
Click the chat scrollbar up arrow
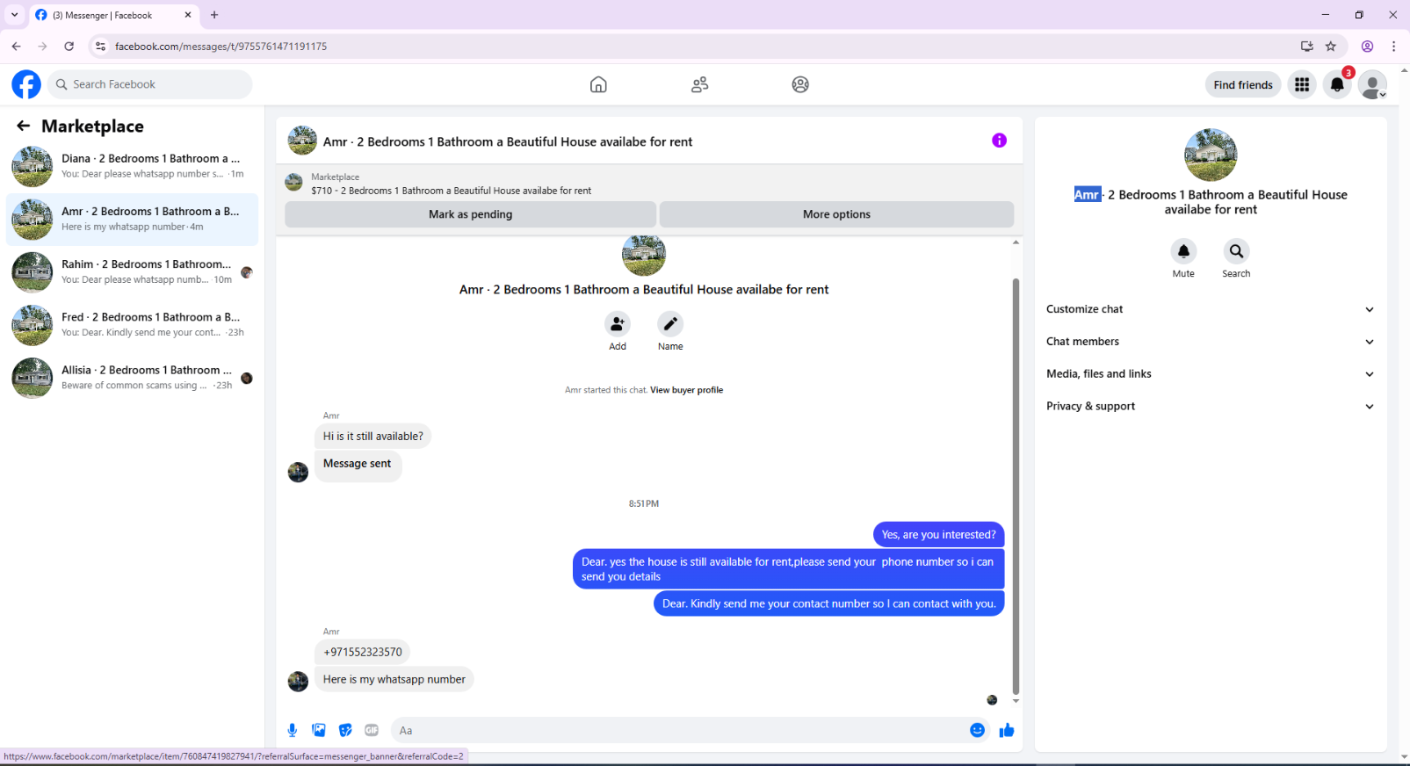click(x=1016, y=242)
